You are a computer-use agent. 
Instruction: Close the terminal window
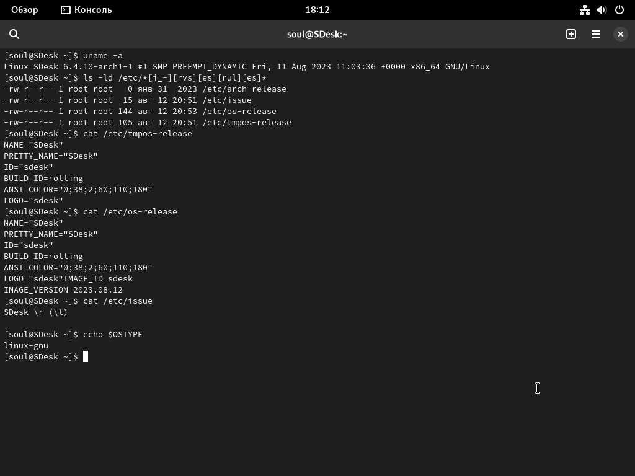tap(620, 35)
